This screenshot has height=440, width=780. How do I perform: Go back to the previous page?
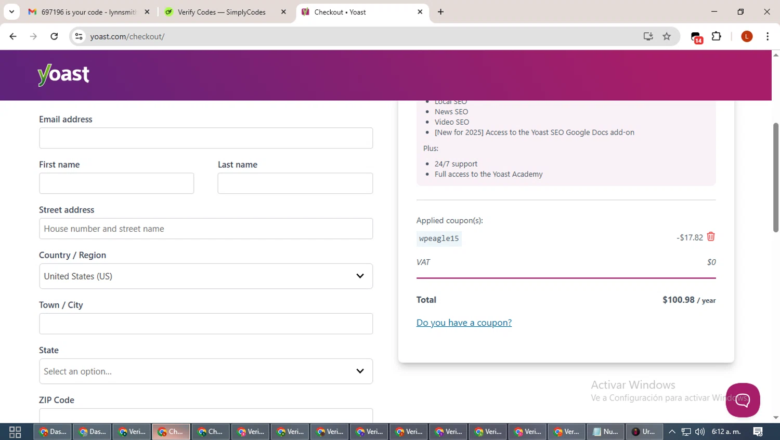[x=13, y=36]
